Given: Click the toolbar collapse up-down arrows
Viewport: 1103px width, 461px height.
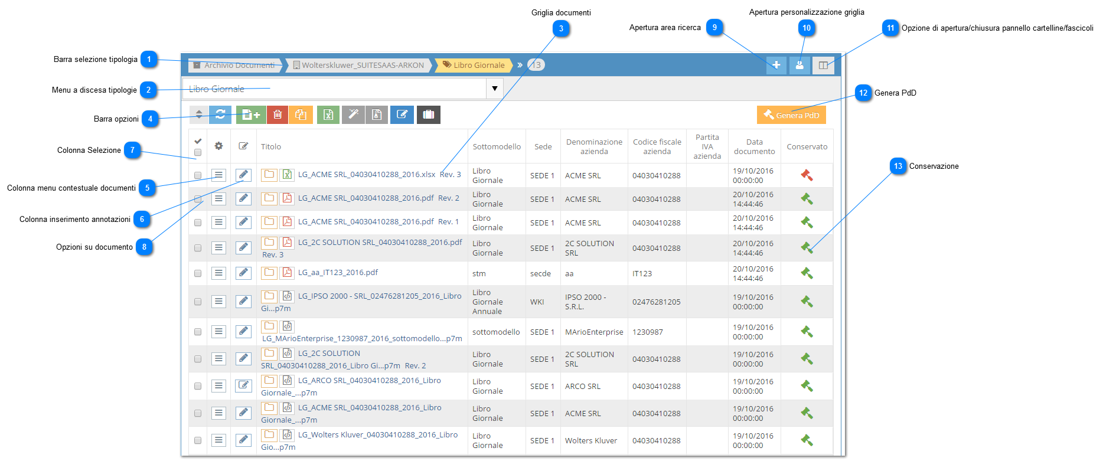Looking at the screenshot, I should [199, 115].
